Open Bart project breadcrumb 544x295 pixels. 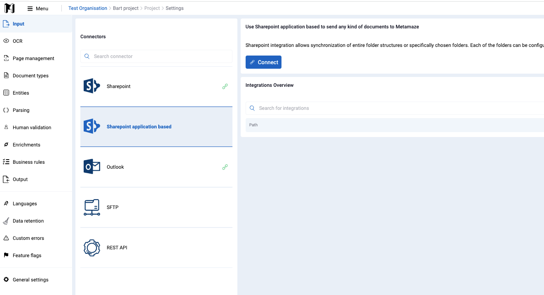(126, 8)
